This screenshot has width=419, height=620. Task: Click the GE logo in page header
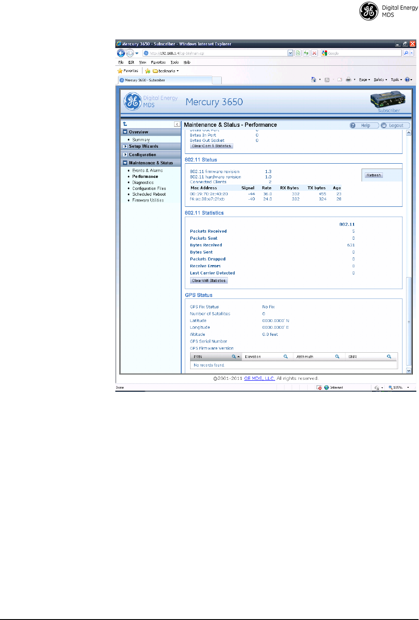(132, 101)
